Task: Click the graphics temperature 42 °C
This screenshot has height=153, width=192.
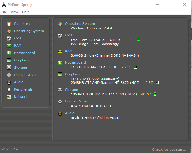Action: pyautogui.click(x=148, y=83)
